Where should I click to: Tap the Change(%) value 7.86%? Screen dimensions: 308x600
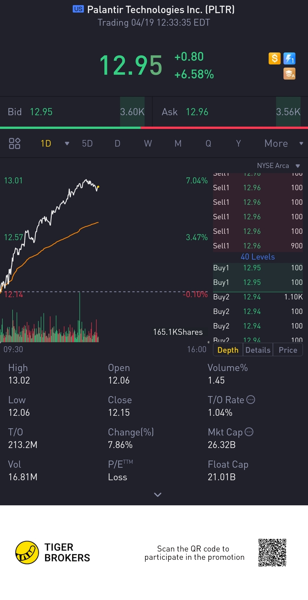coord(120,445)
